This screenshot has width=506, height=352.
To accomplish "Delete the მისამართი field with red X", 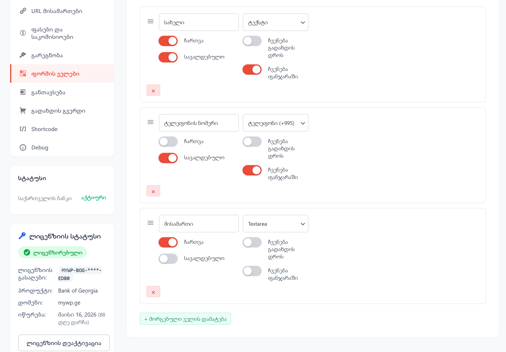I will coord(153,292).
